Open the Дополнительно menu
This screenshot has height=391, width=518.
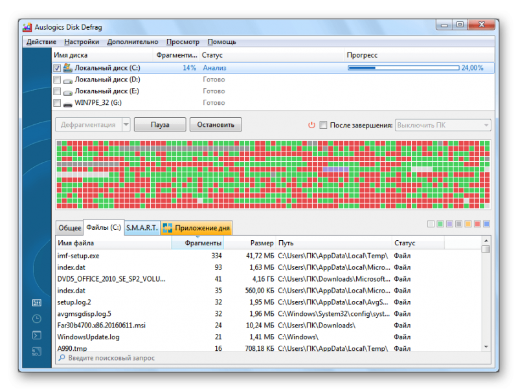pyautogui.click(x=133, y=42)
